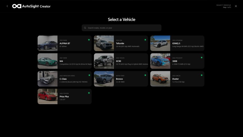Image resolution: width=243 pixels, height=137 pixels.
Task: Open the Ford Bronco photo thumbnail
Action: [x=104, y=79]
